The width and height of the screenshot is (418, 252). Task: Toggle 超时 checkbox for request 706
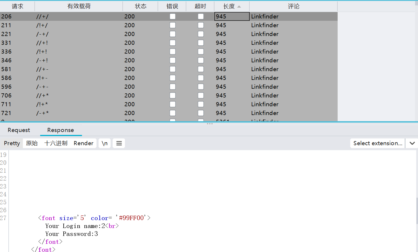click(201, 95)
